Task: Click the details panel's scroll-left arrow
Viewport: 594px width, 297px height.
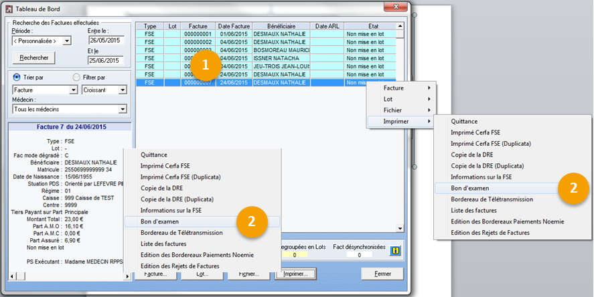Action: pyautogui.click(x=11, y=276)
